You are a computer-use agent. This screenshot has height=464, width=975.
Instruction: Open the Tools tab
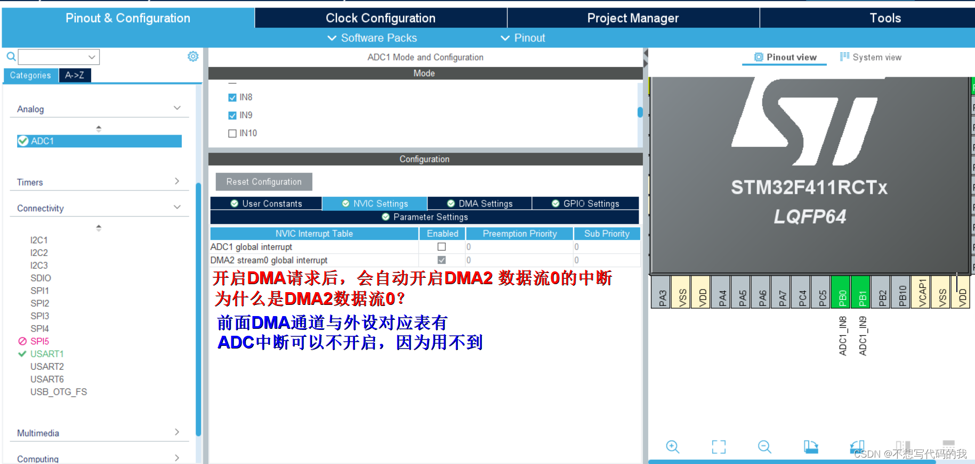coord(885,18)
